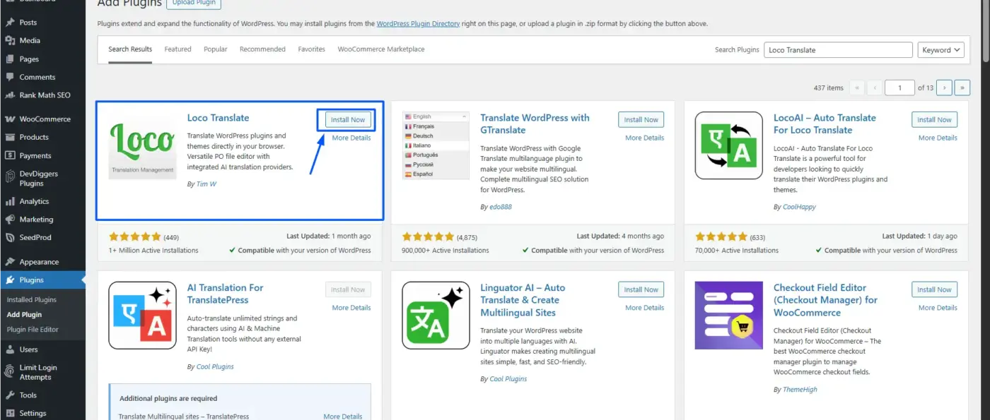Open author CoolHappy link

[799, 207]
